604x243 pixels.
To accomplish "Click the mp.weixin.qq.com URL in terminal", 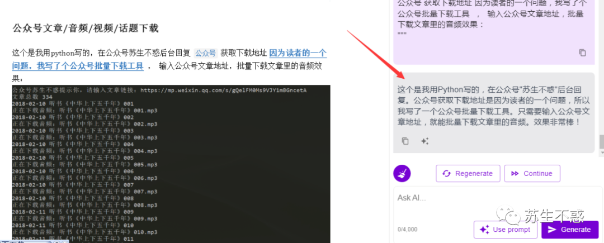I will (x=223, y=90).
